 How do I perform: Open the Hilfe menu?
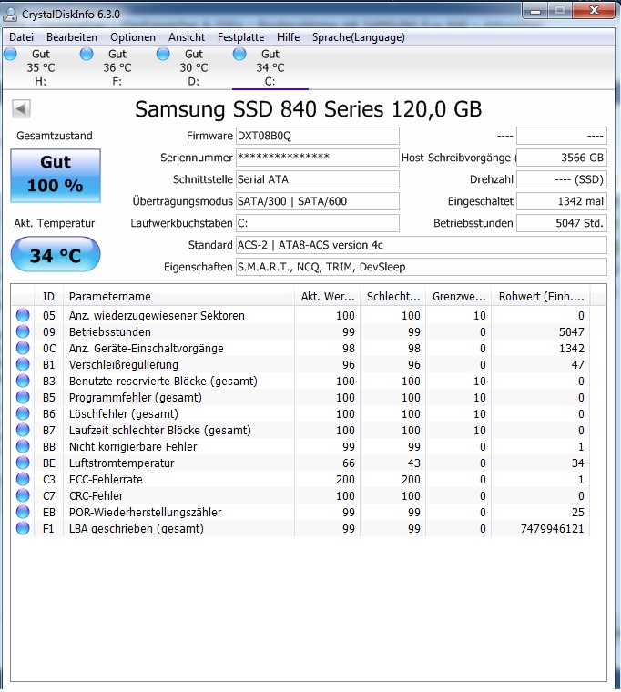[289, 37]
